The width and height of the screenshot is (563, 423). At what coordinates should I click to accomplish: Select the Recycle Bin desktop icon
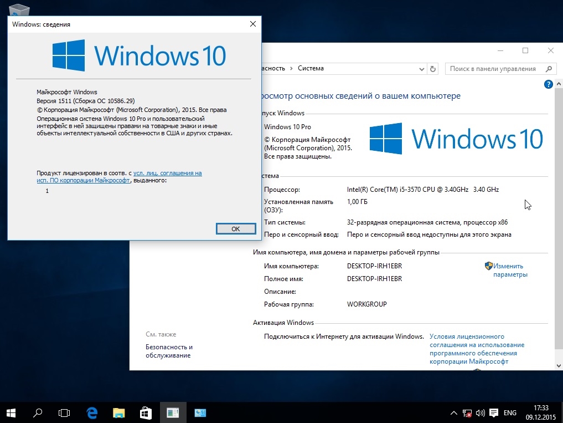[x=19, y=9]
